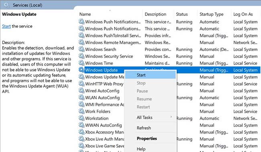Click the gear icon next to WLAN AutoConfig
261x152 pixels.
coord(82,97)
